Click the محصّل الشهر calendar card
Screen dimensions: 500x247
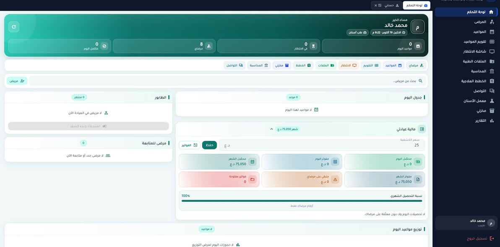coord(219,162)
